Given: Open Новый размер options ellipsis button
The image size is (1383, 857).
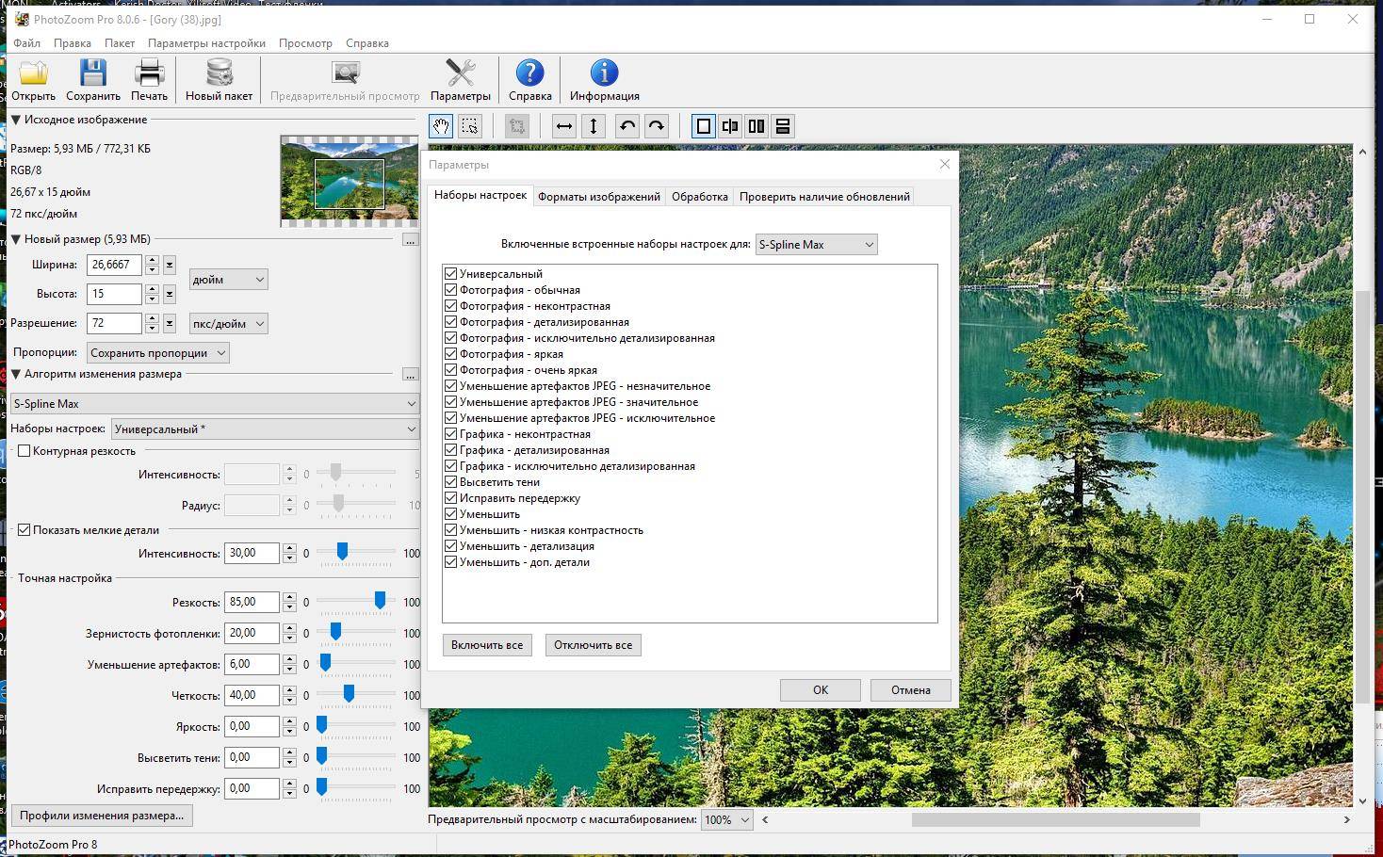Looking at the screenshot, I should (x=410, y=240).
